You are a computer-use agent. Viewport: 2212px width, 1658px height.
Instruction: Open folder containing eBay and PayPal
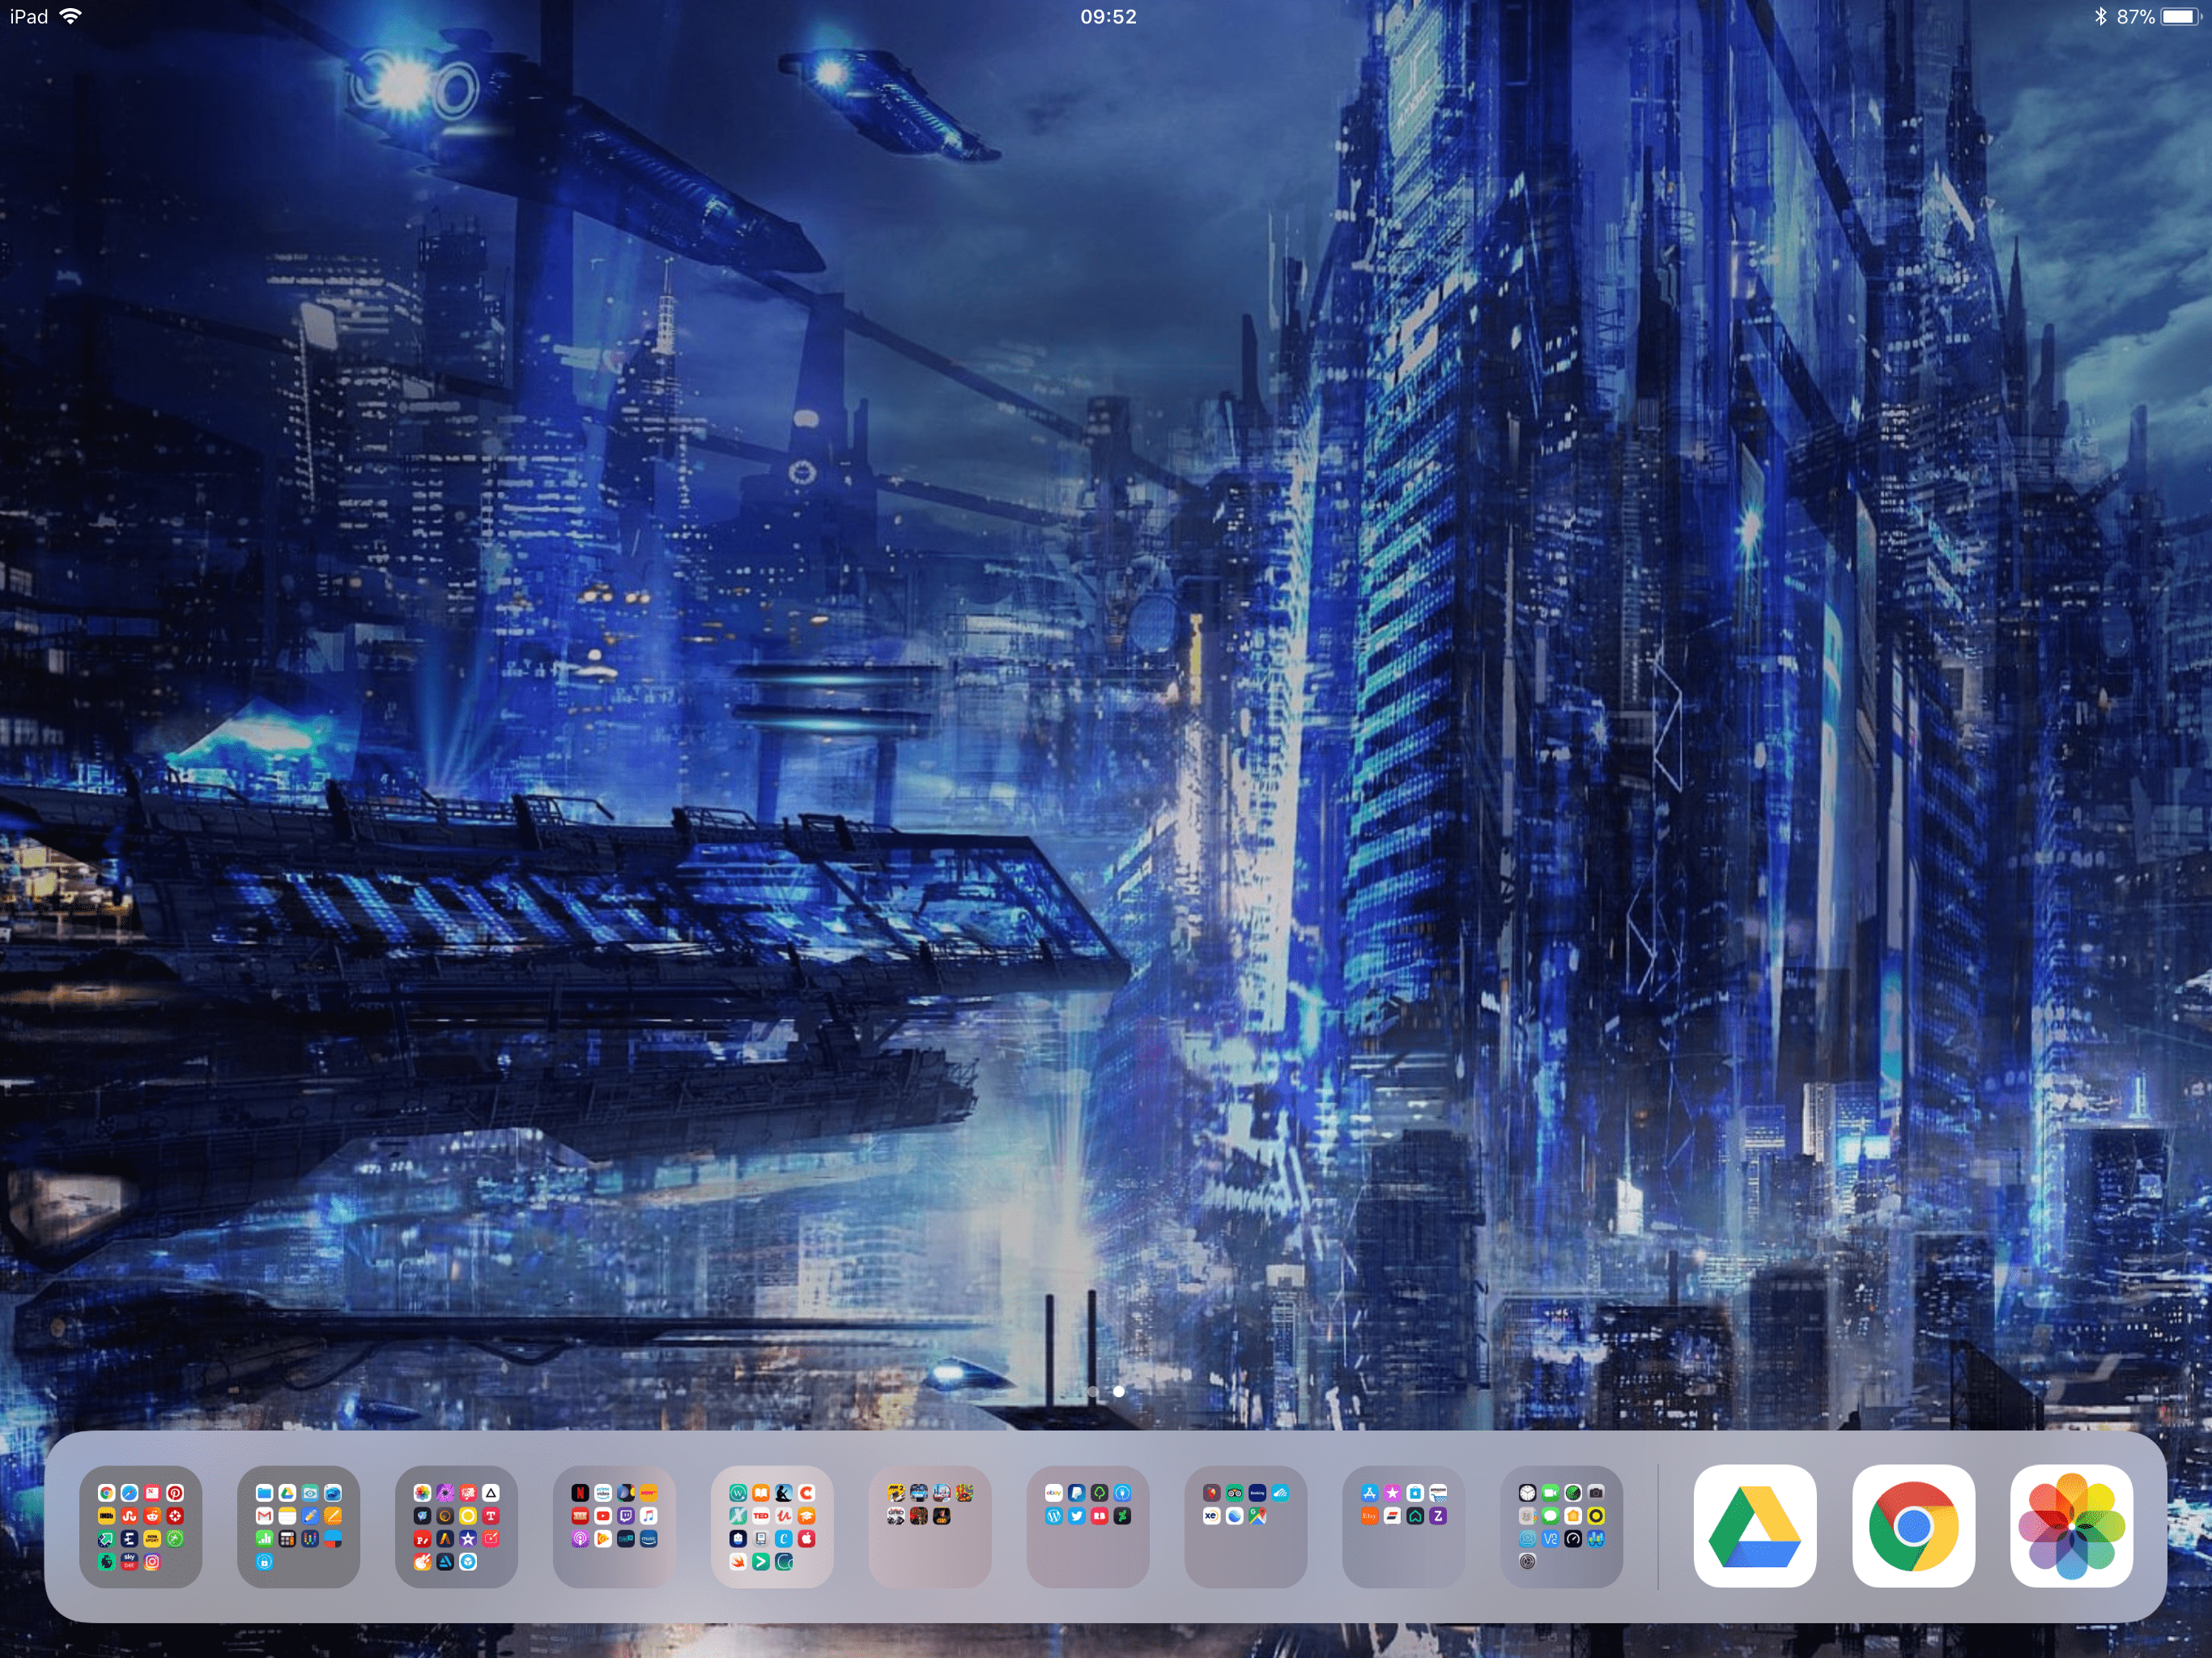coord(1088,1526)
